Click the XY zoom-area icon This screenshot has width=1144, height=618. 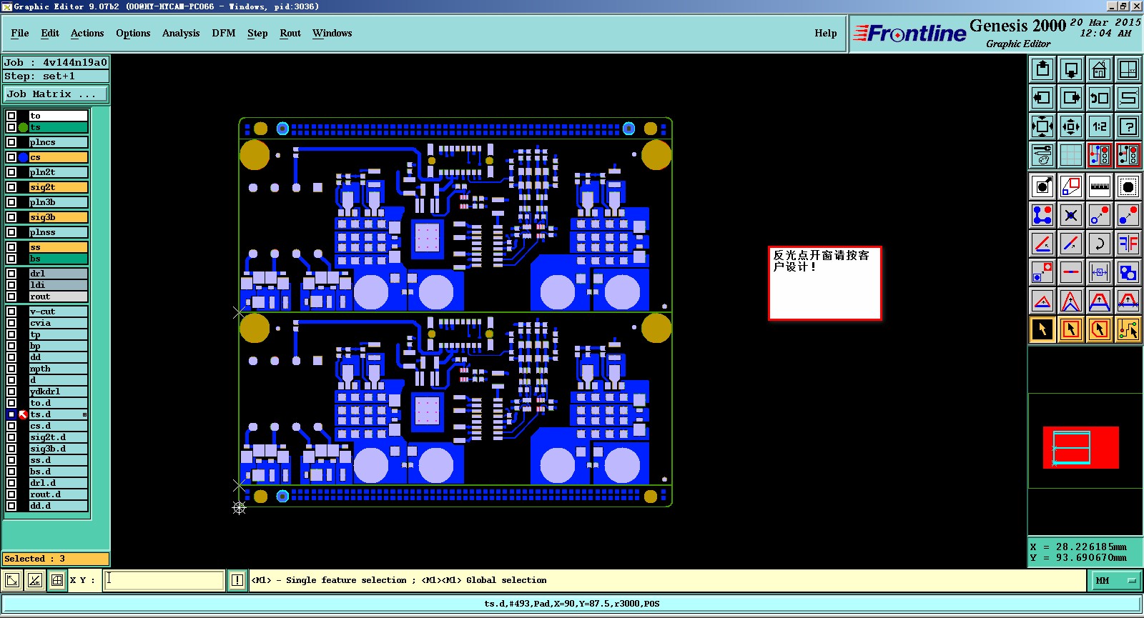coord(1128,69)
